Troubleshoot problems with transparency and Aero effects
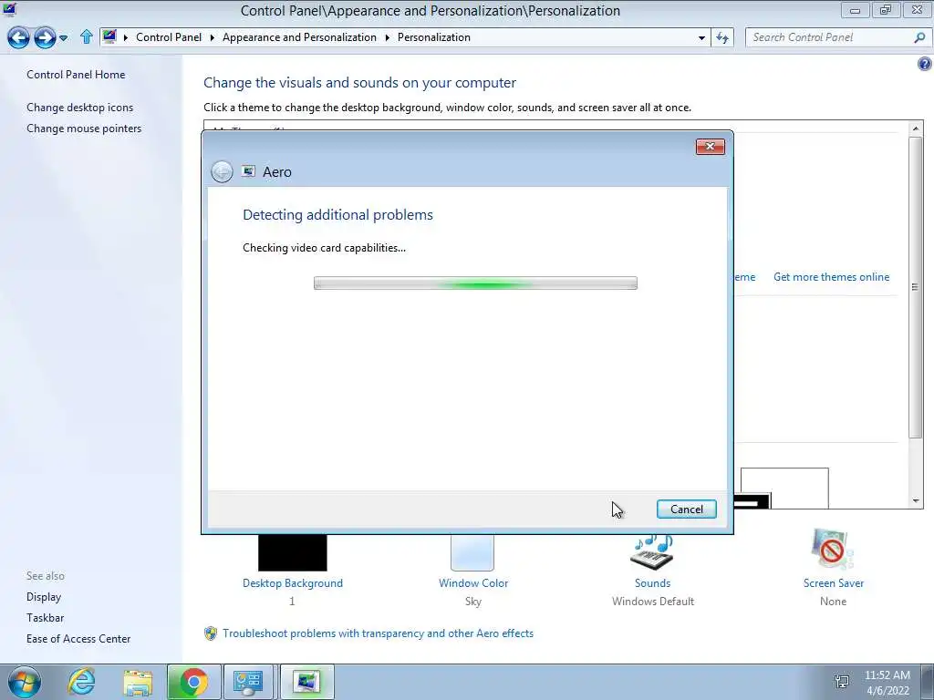 (x=378, y=633)
